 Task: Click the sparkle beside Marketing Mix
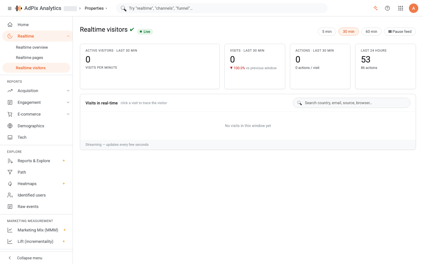65,230
